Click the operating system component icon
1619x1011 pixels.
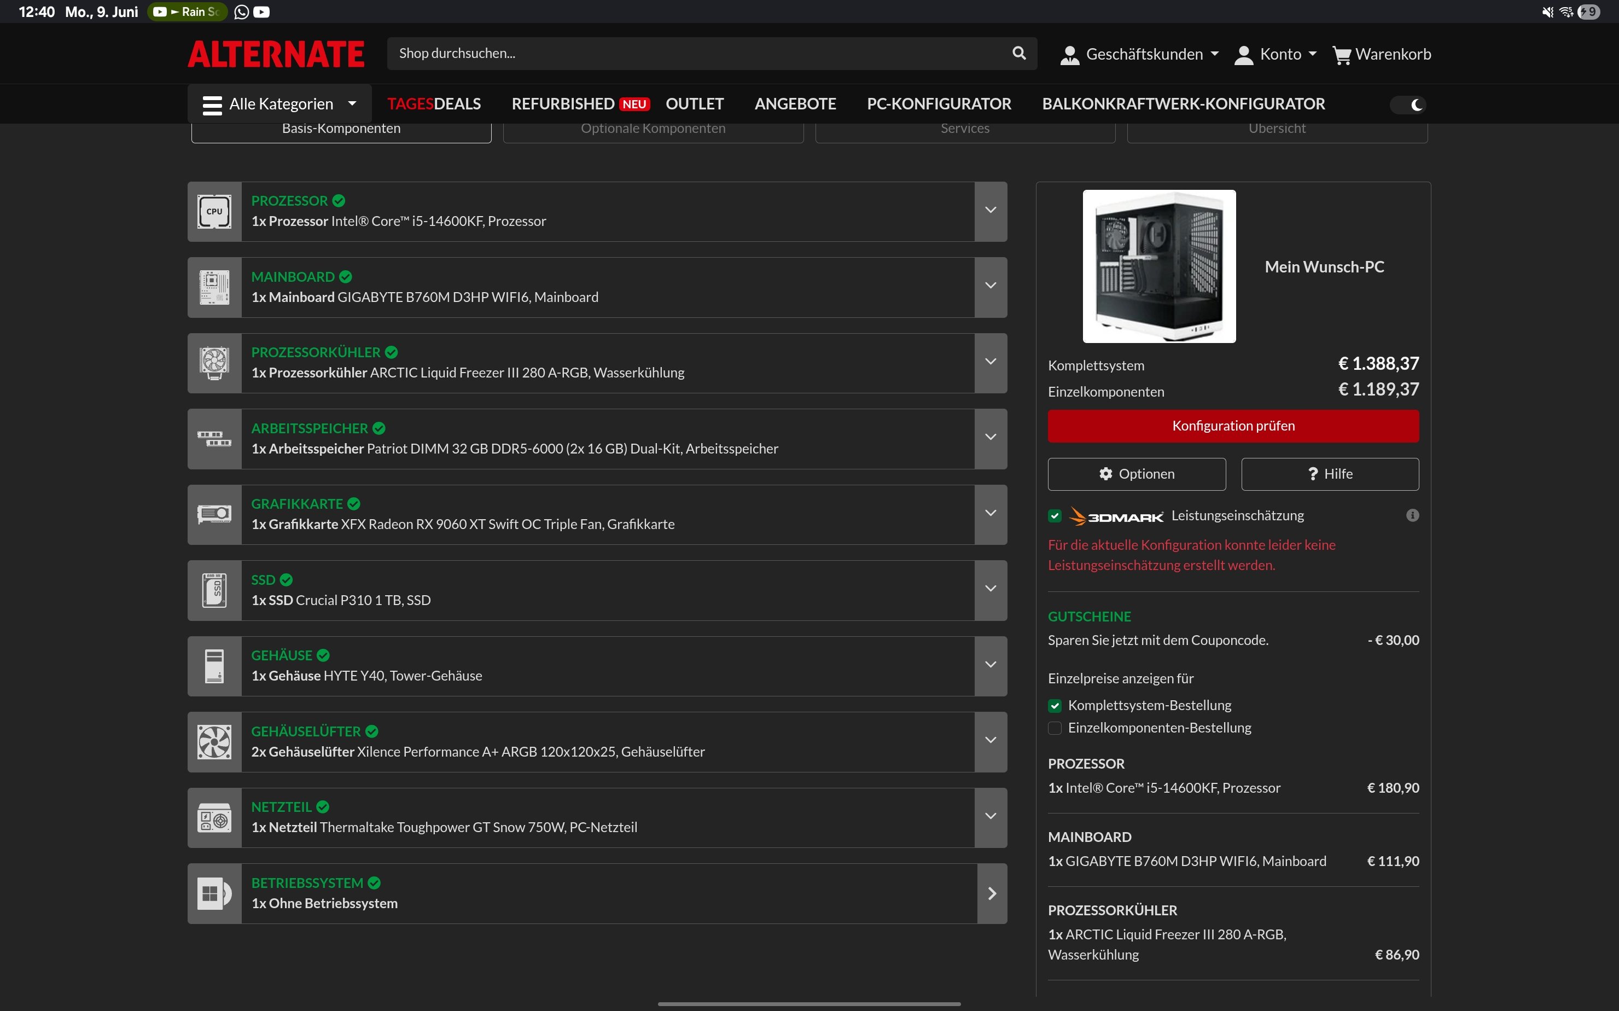[214, 893]
